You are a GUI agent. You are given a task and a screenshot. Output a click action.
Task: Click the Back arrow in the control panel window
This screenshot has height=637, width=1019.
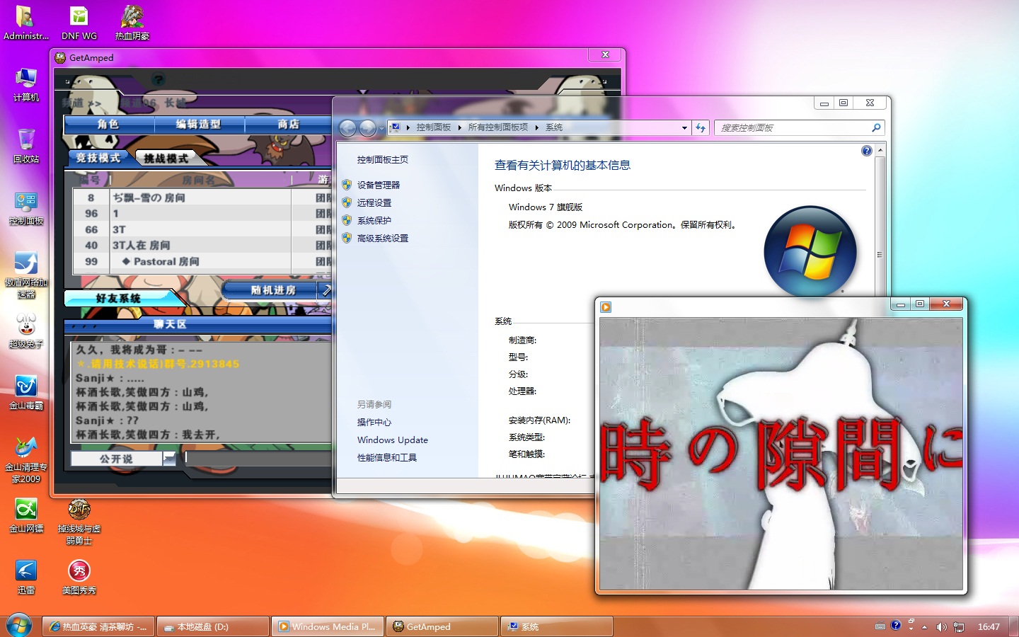pyautogui.click(x=347, y=128)
